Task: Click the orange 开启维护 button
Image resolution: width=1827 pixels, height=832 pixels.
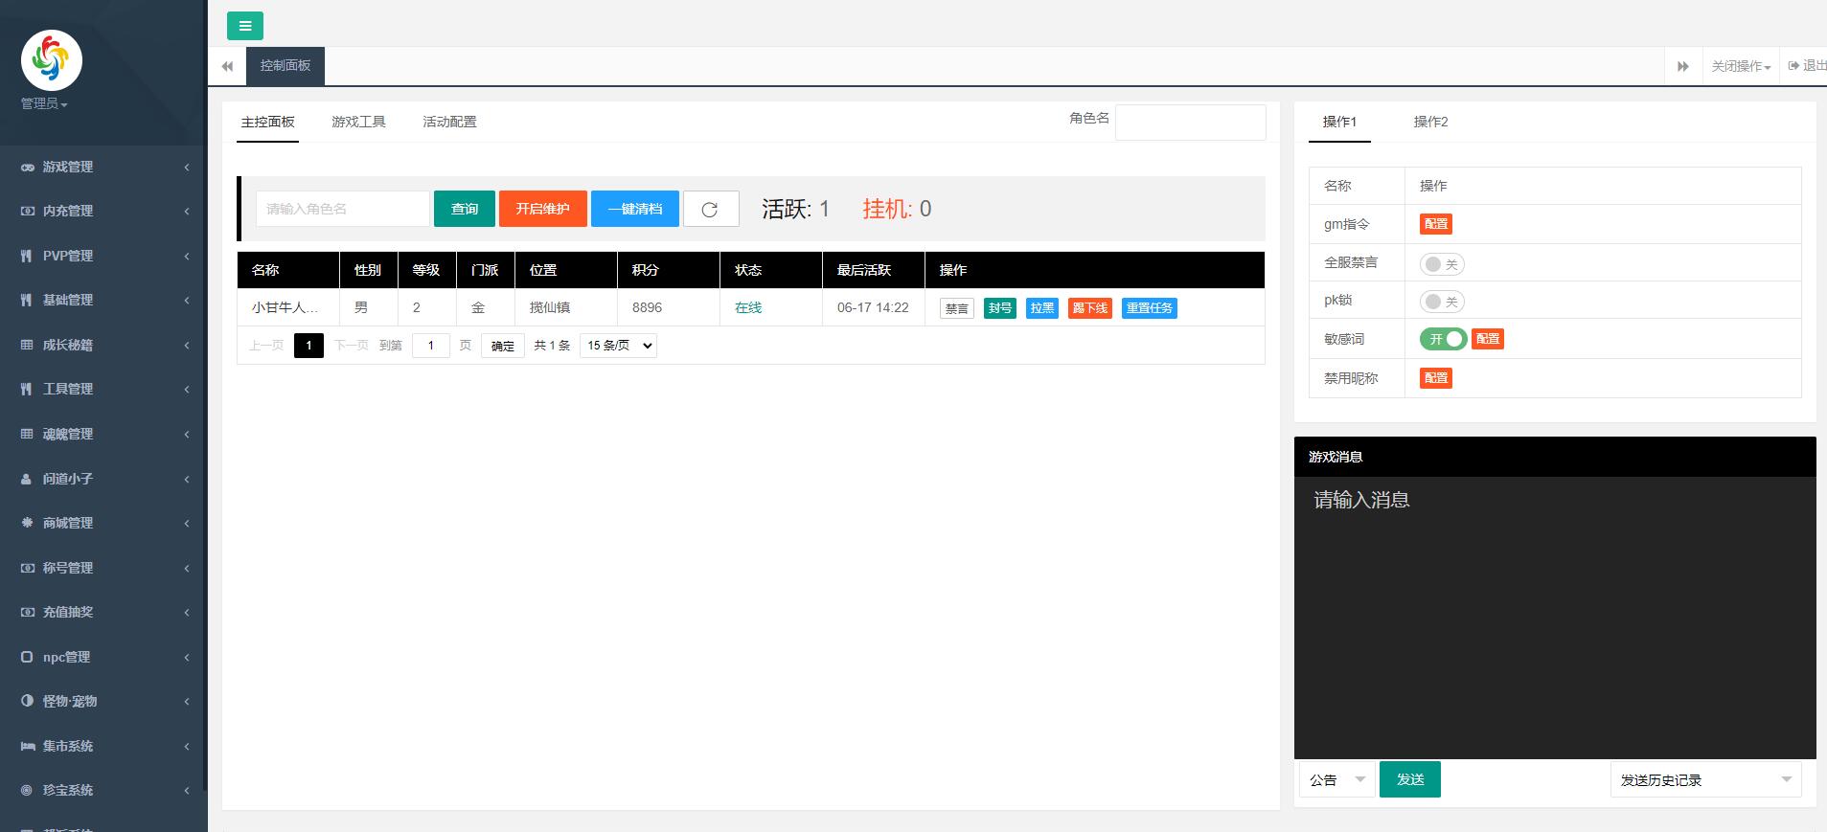Action: (542, 209)
